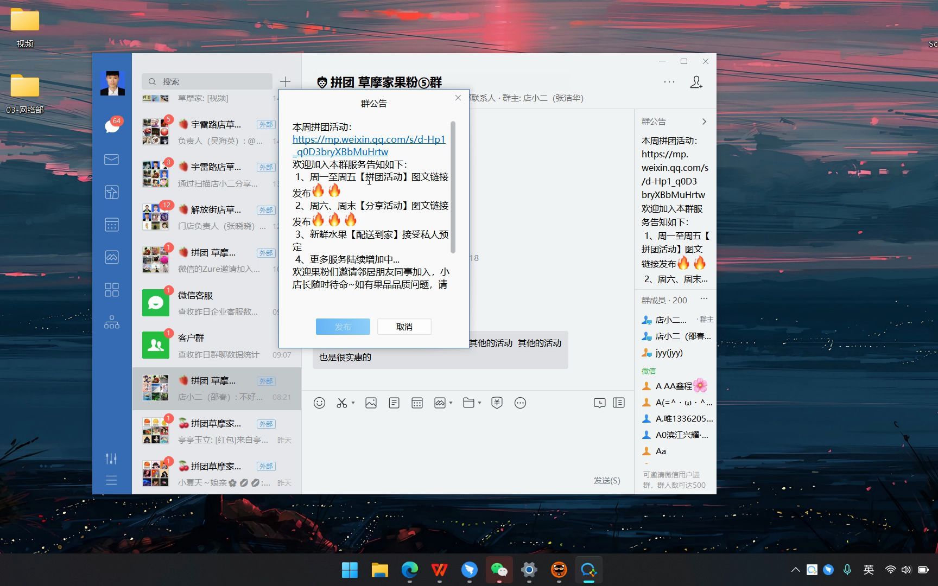Open chat with 微信的Zure邀请加入 preview
Screen dimensions: 938x586
coord(217,260)
